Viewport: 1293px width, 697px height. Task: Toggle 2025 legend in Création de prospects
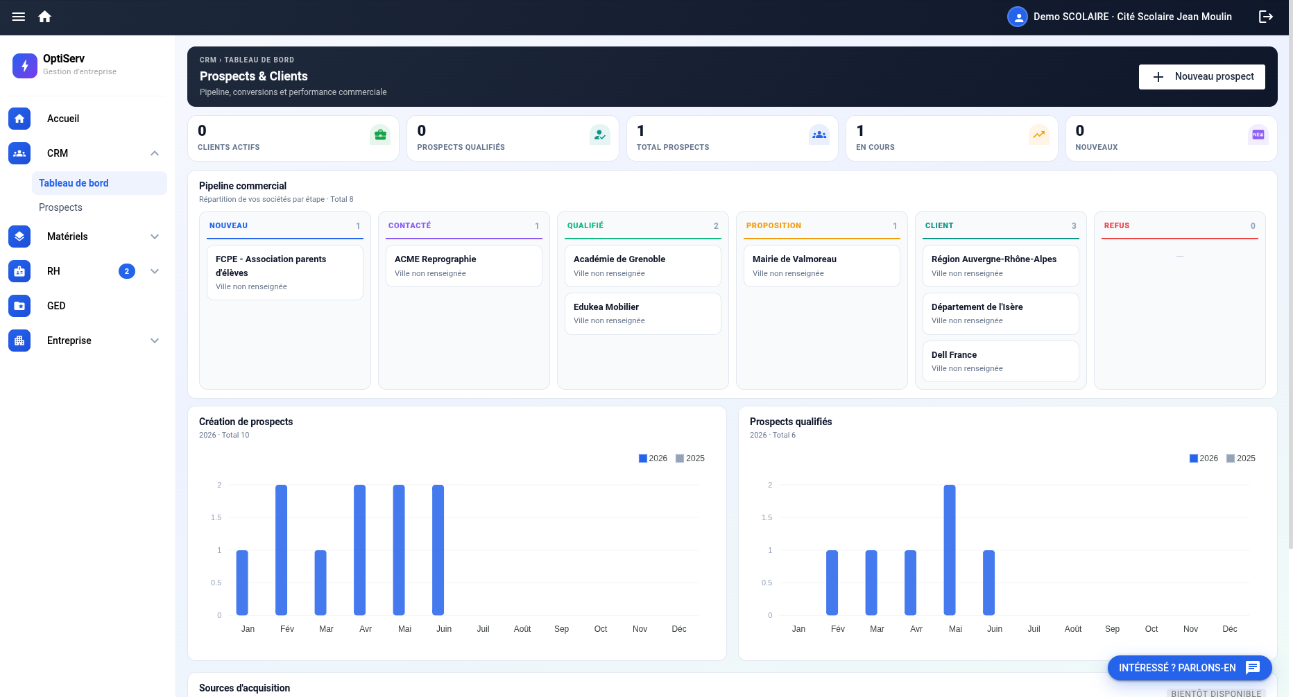click(x=690, y=458)
